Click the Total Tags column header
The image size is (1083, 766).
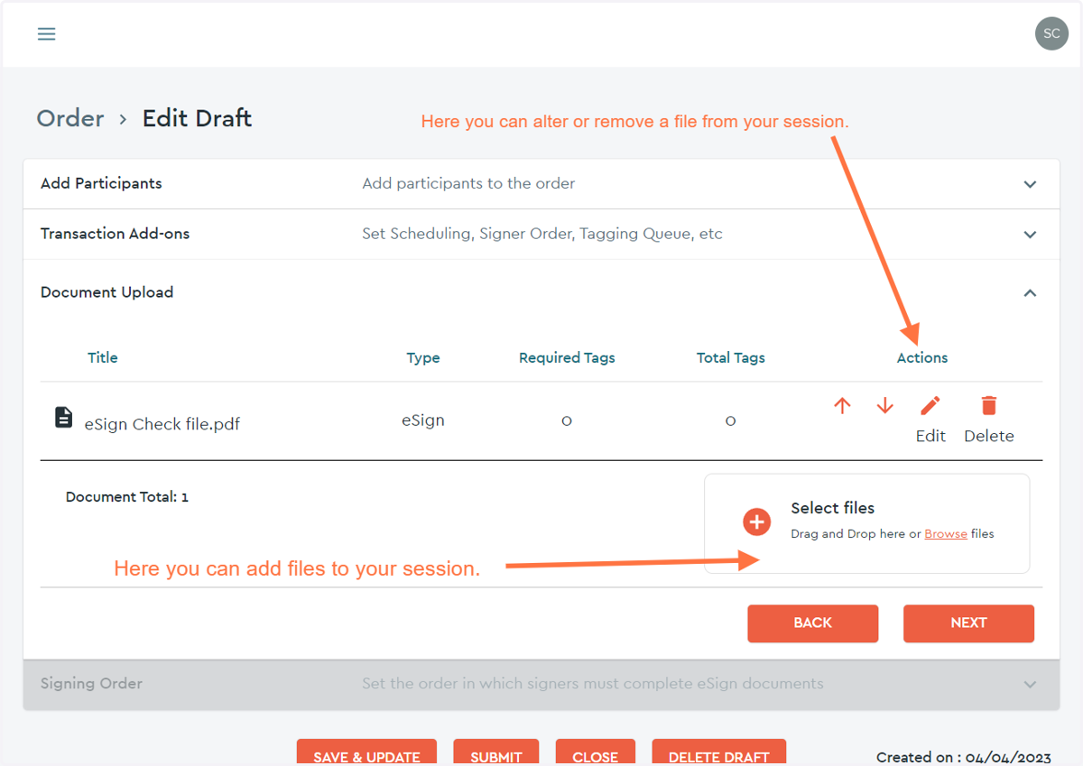coord(730,357)
